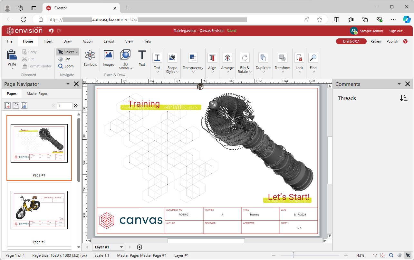Click the Lock padlock icon

click(300, 58)
